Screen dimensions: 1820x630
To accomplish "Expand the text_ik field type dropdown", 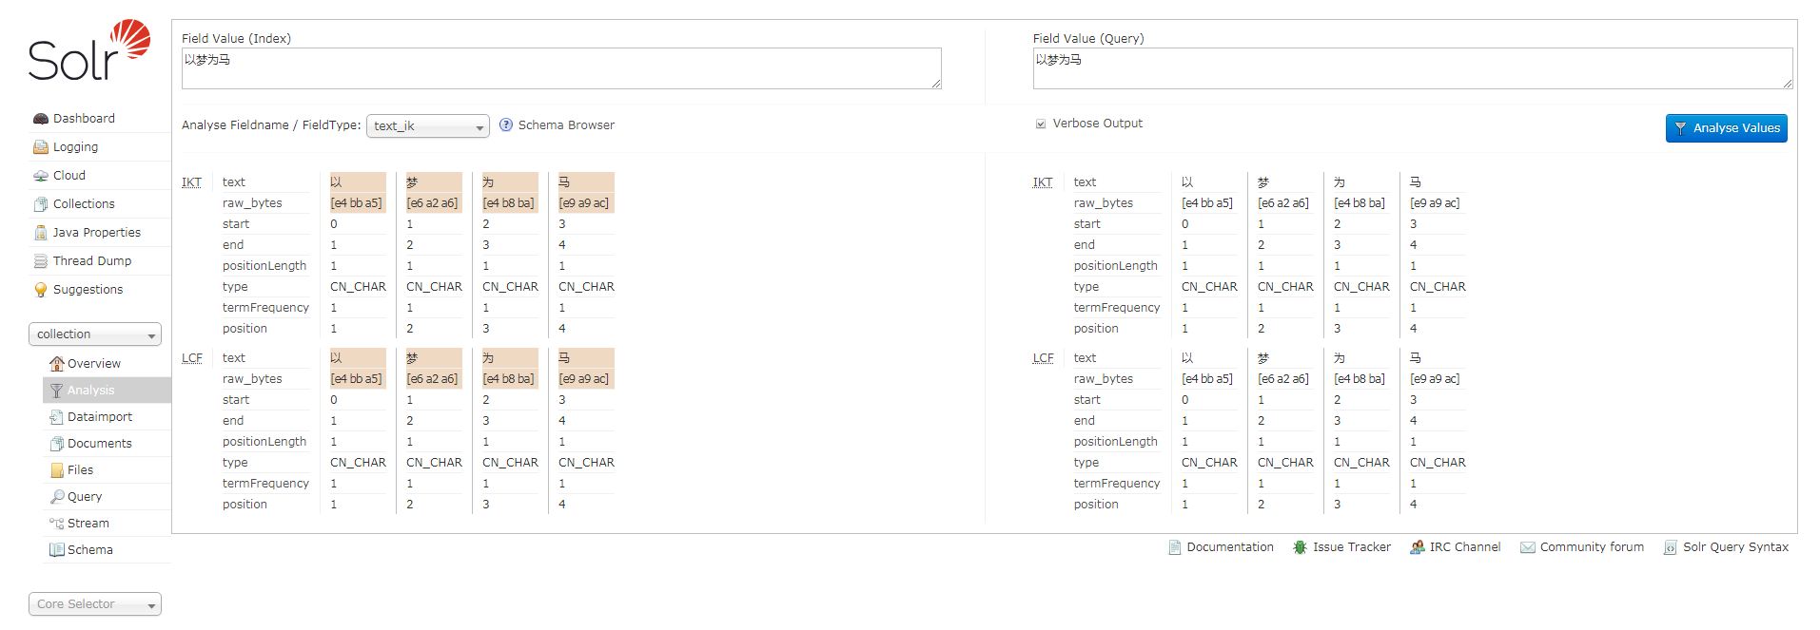I will (x=428, y=126).
